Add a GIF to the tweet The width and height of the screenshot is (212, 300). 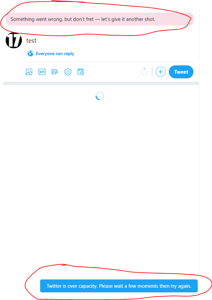point(42,72)
